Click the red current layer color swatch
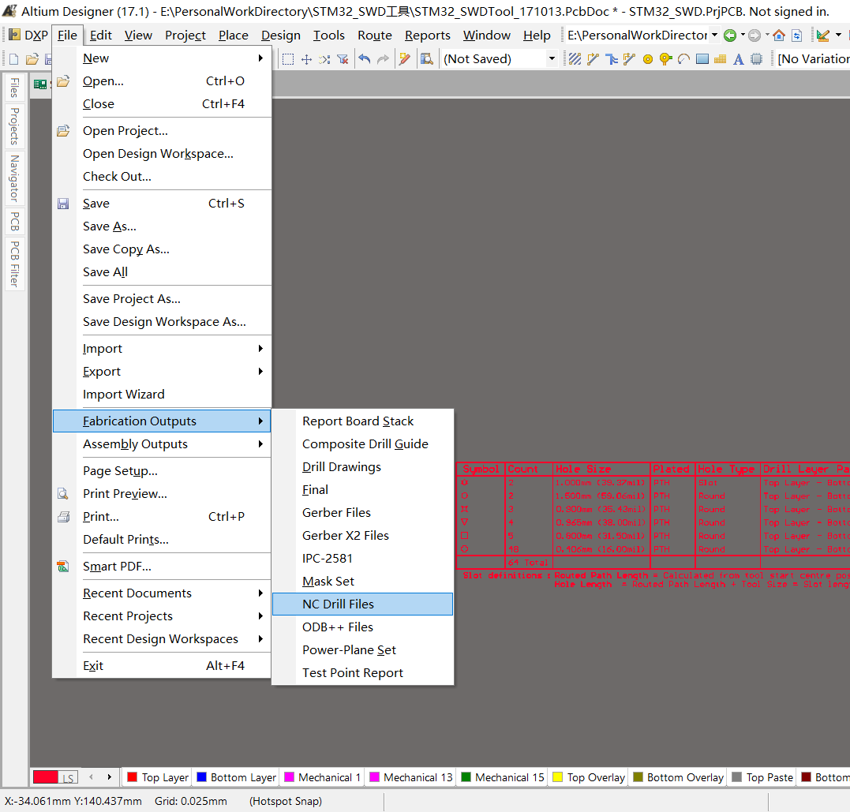Screen dimensions: 850x812 (45, 777)
